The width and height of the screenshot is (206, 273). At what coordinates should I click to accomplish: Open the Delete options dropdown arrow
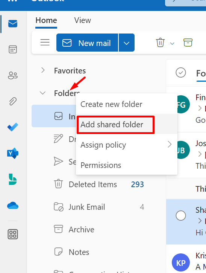pyautogui.click(x=172, y=43)
